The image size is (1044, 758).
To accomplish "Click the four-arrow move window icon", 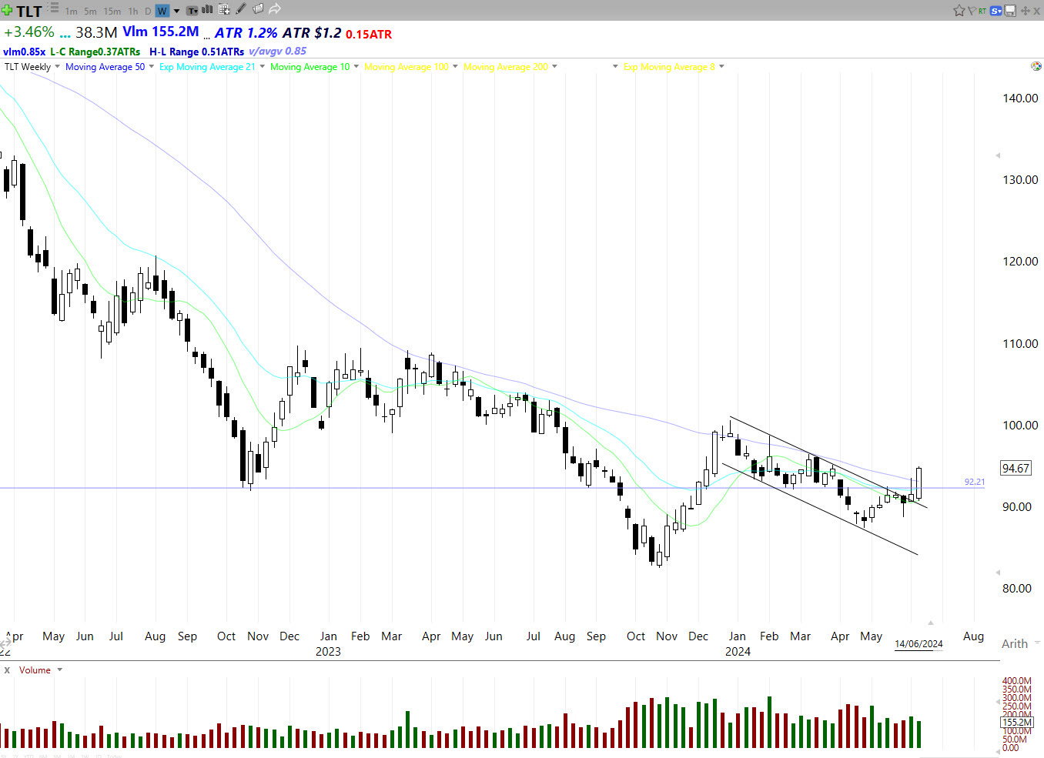I will [1026, 11].
